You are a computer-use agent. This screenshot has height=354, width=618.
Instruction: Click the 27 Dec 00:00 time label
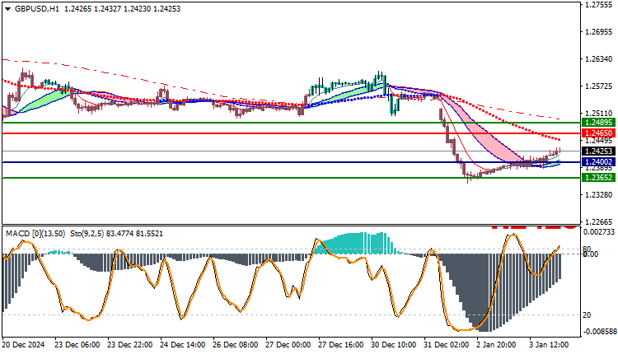coord(288,345)
